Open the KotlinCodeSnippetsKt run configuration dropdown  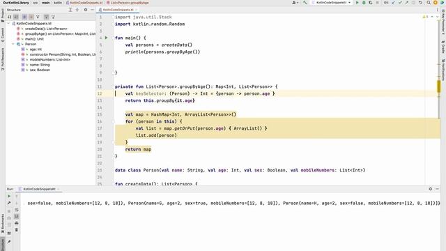332,3
